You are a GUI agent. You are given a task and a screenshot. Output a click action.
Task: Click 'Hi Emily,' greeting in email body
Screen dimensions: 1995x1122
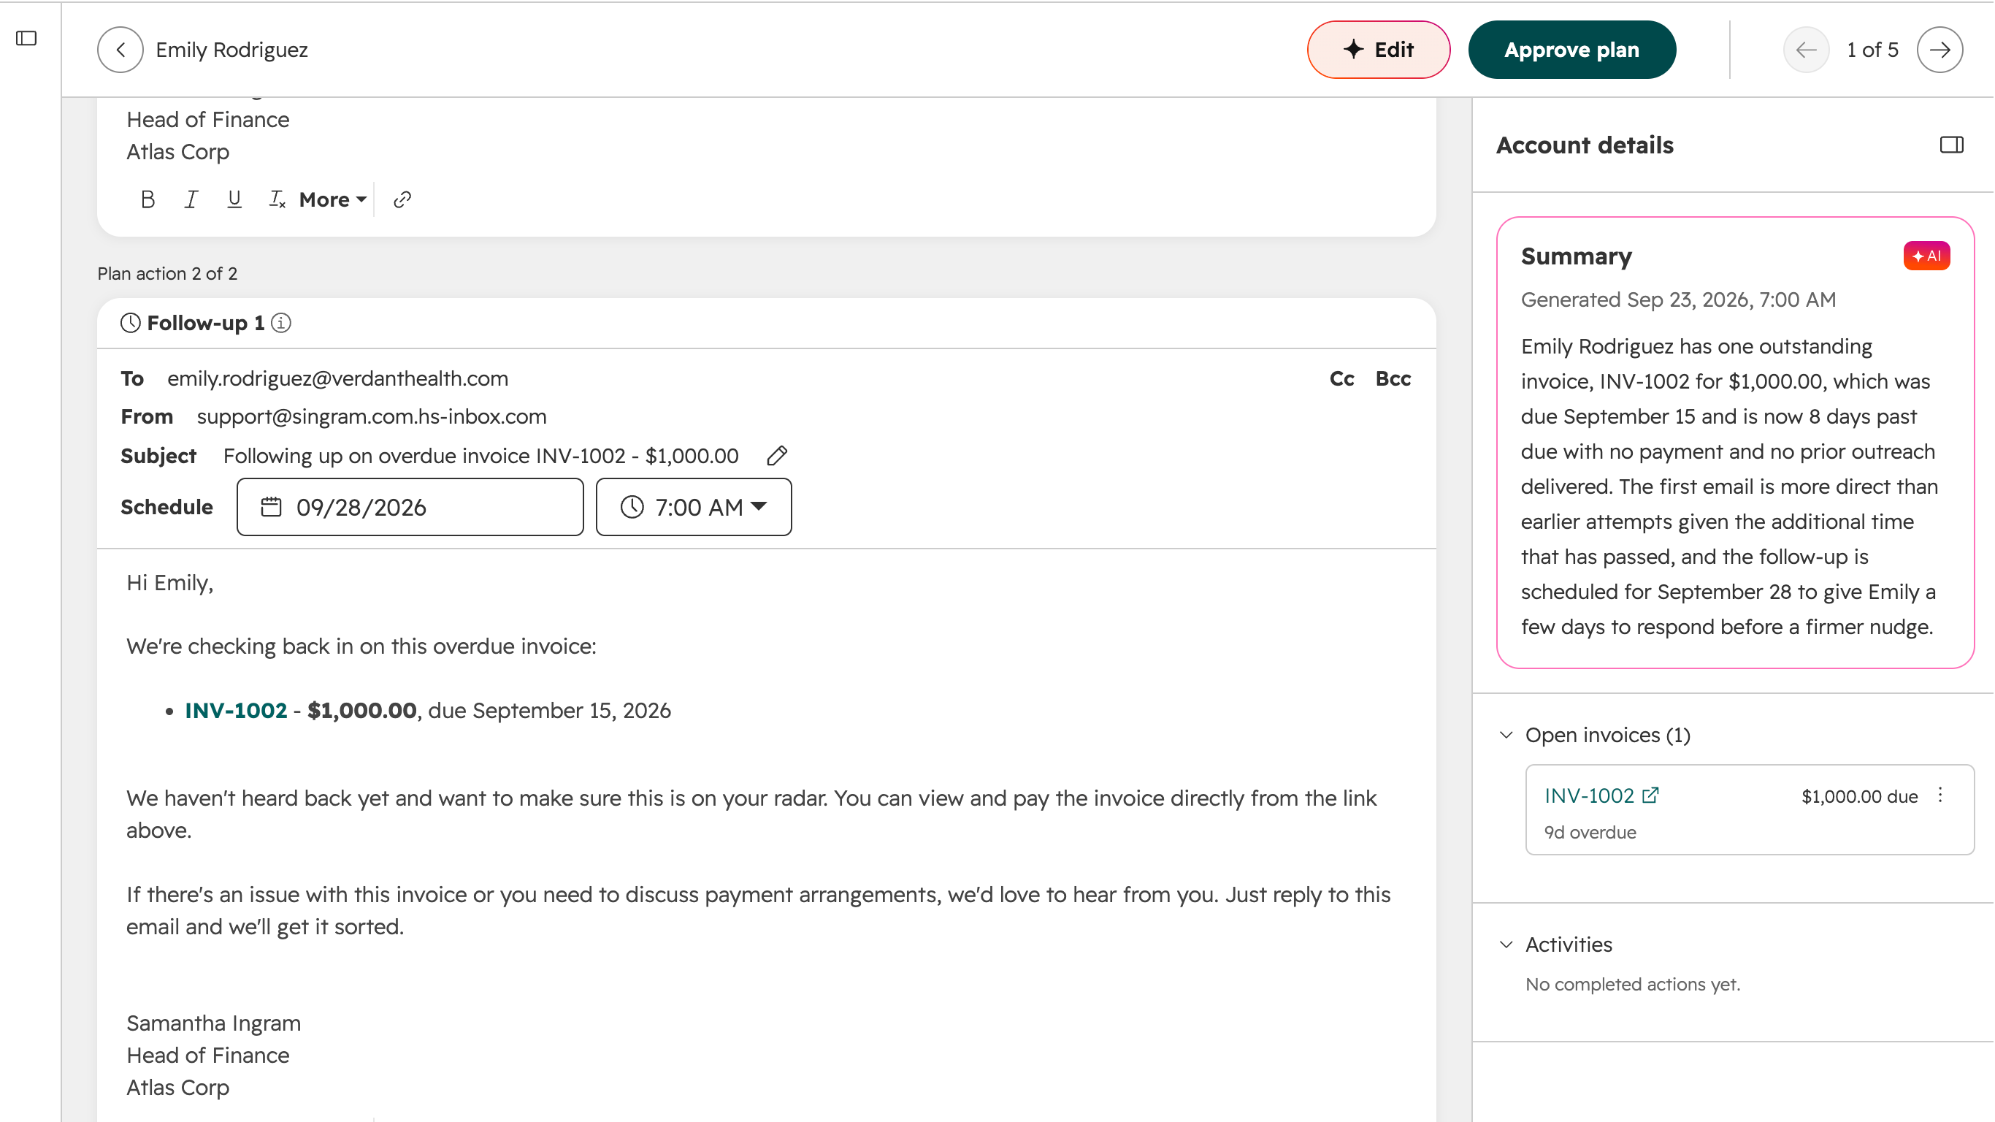click(170, 583)
